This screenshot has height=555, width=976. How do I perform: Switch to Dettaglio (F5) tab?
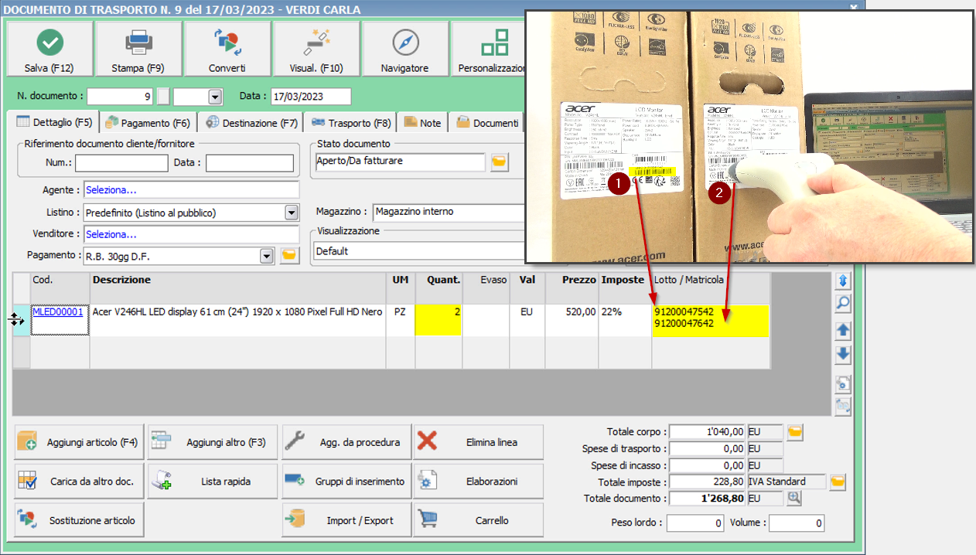click(54, 122)
